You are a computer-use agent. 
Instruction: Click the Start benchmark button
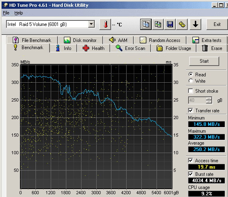(204, 61)
